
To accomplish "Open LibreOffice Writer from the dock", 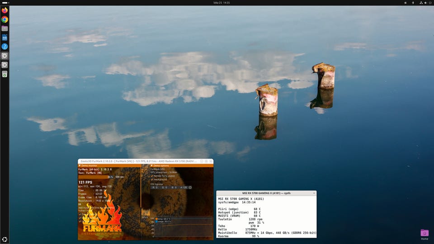I will 5,38.
